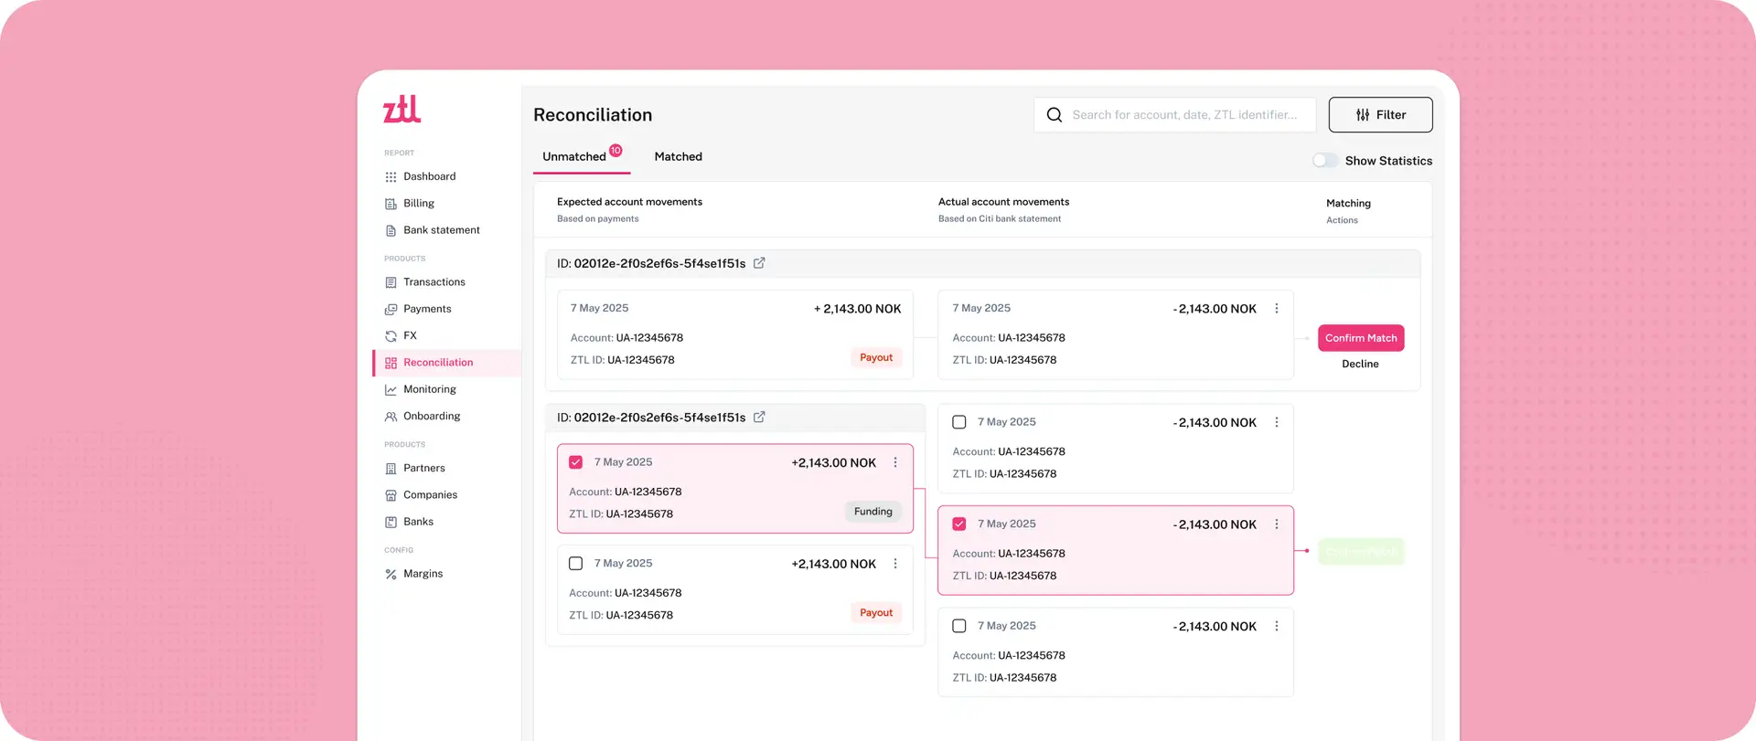
Task: Go to Bank statement
Action: point(441,230)
